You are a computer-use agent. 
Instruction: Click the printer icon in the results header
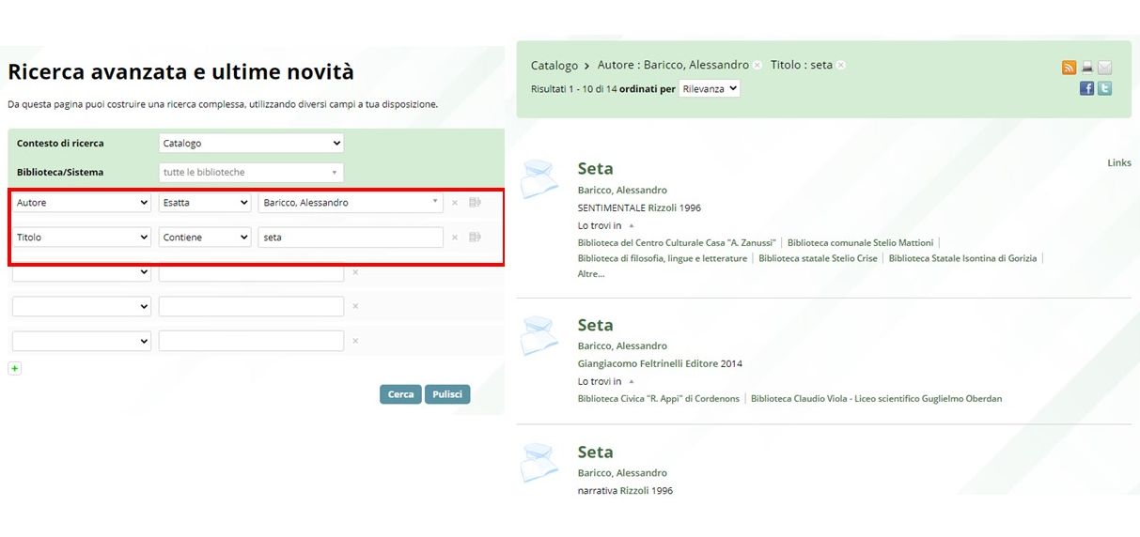(1086, 68)
